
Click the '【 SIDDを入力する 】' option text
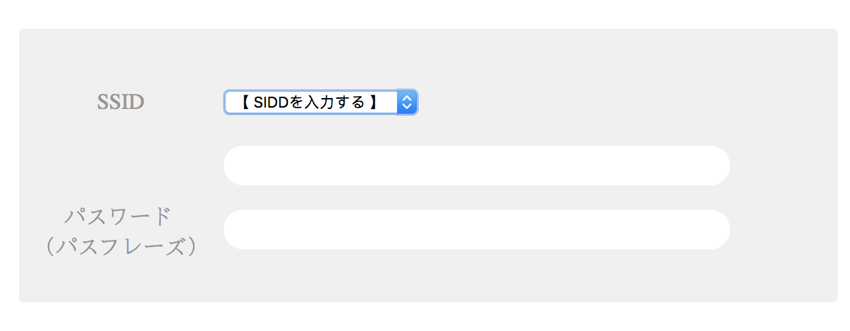[309, 102]
